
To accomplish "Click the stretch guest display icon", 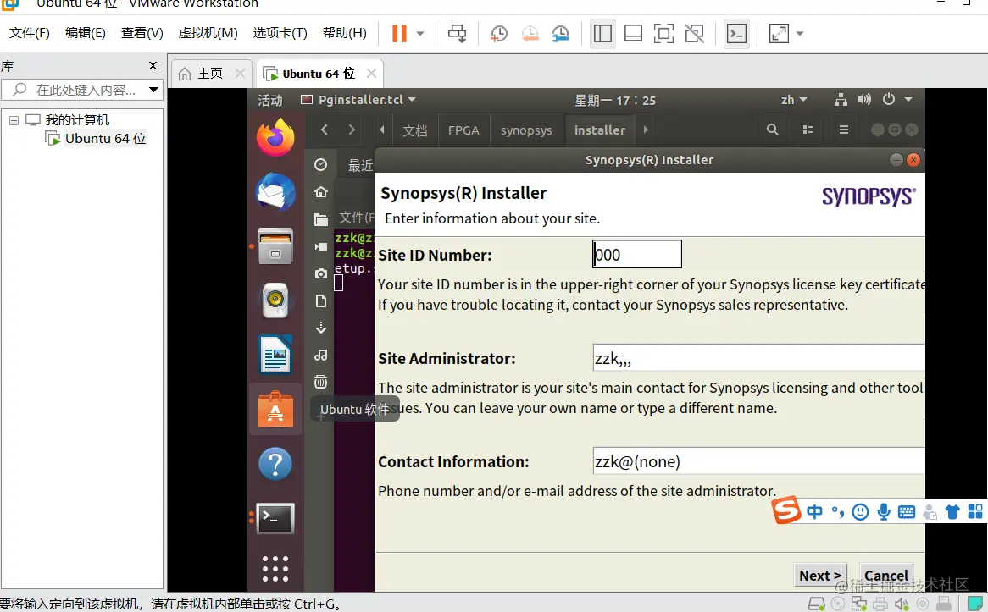I will 779,33.
